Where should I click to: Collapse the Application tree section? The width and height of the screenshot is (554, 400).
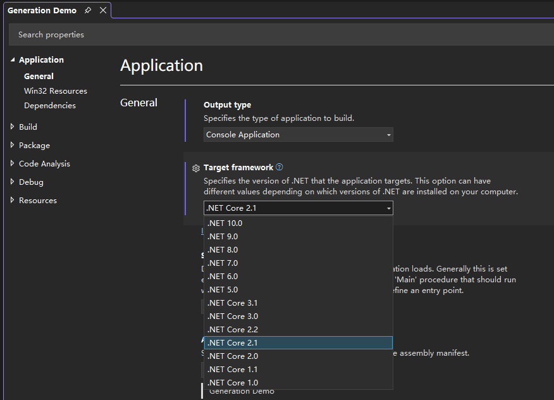(13, 60)
